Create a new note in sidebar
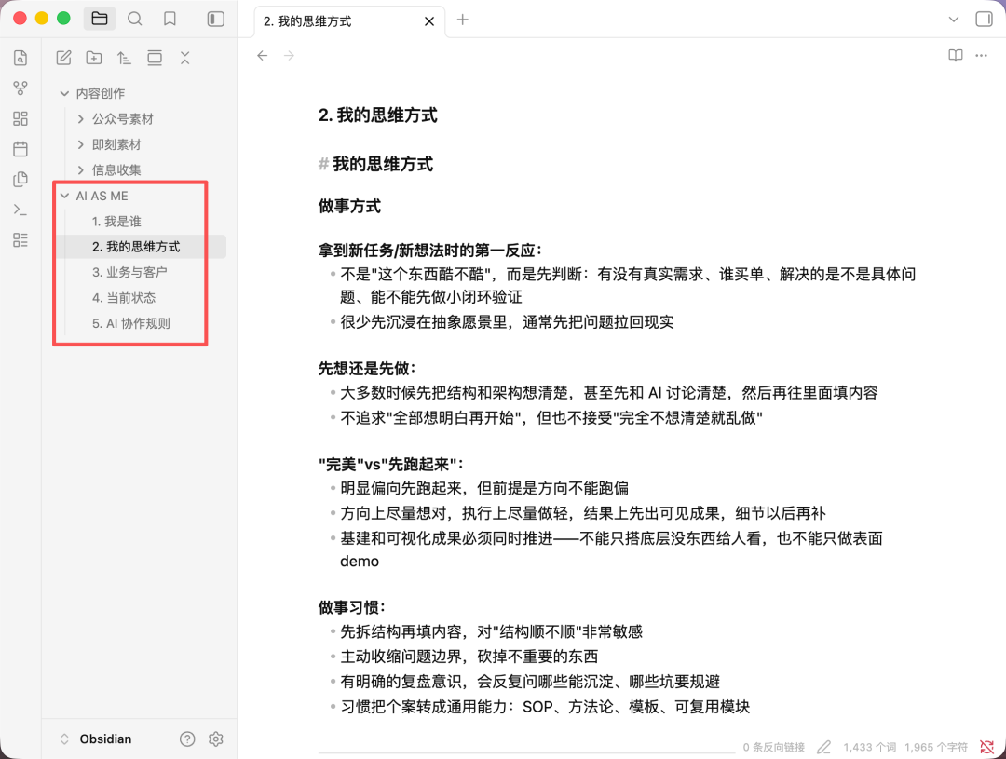This screenshot has width=1006, height=759. coord(63,58)
